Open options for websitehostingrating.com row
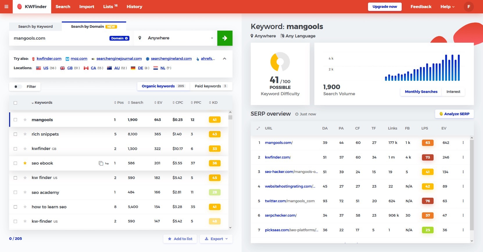The image size is (483, 252). pyautogui.click(x=463, y=186)
